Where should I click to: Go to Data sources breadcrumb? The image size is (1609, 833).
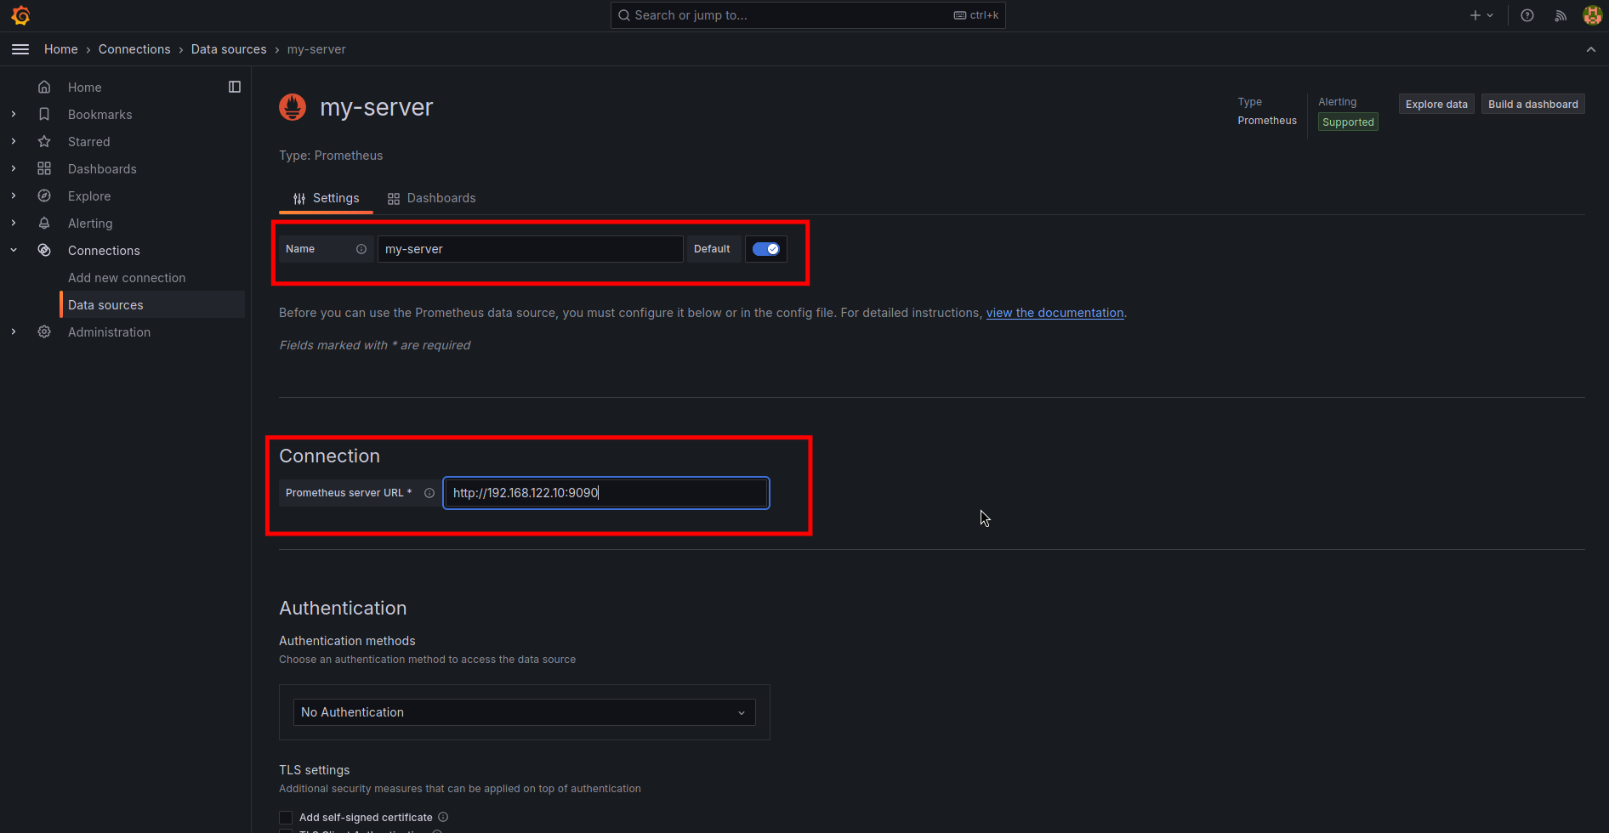click(x=229, y=49)
